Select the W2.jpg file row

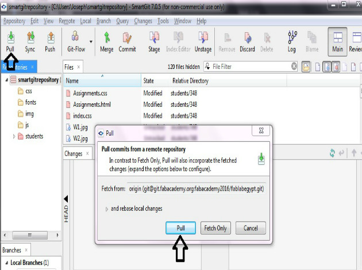80,138
